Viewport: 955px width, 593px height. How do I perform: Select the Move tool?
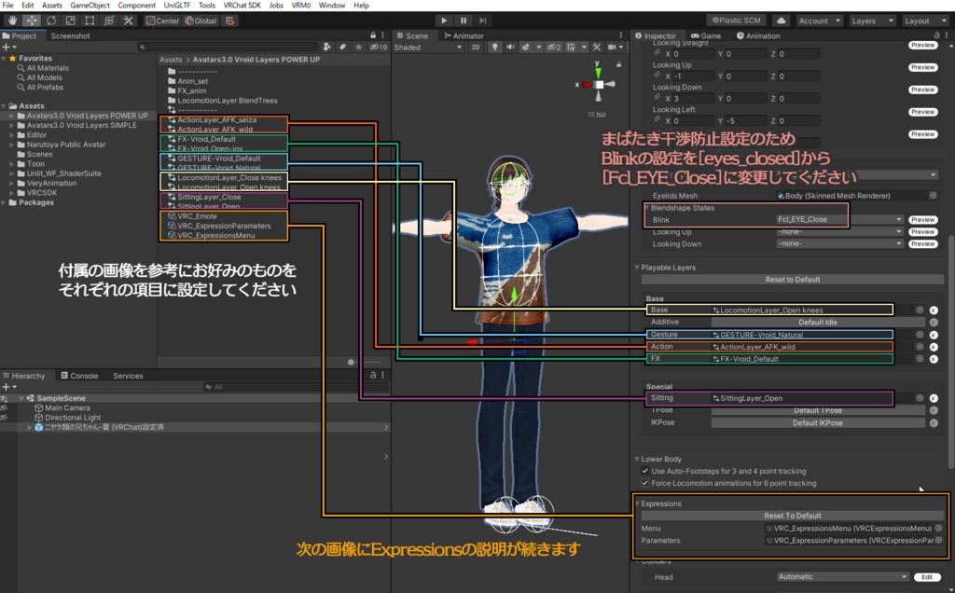pos(31,20)
